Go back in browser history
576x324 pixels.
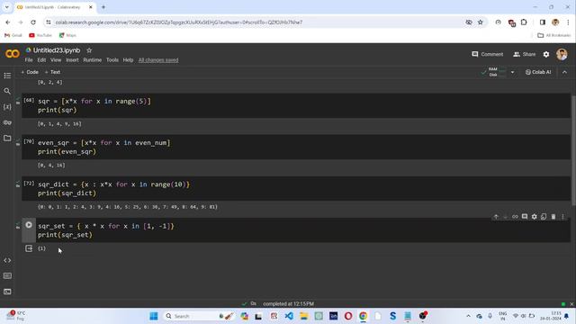coord(8,22)
